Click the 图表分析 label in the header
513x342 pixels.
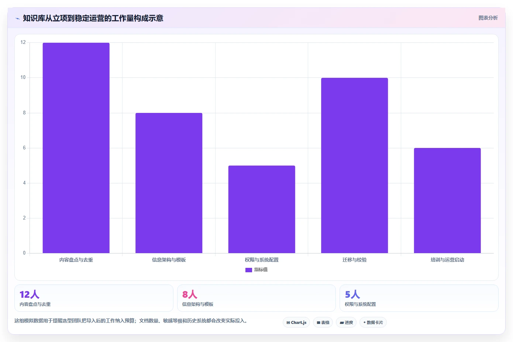tap(488, 18)
